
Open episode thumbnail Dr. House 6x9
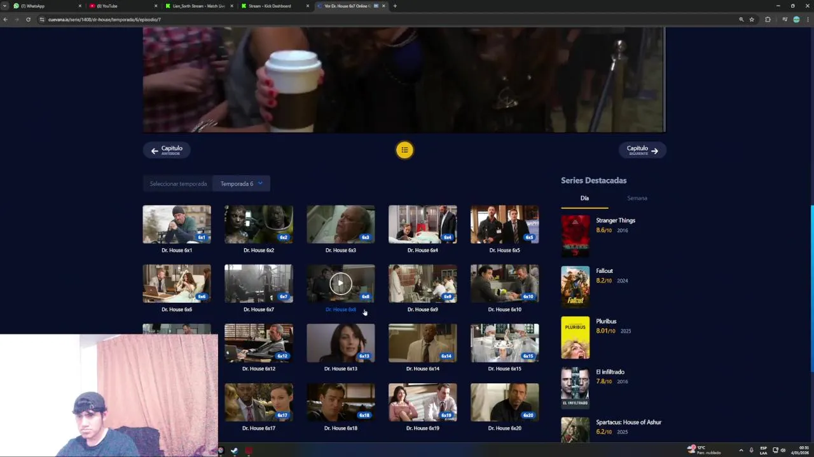pos(423,284)
